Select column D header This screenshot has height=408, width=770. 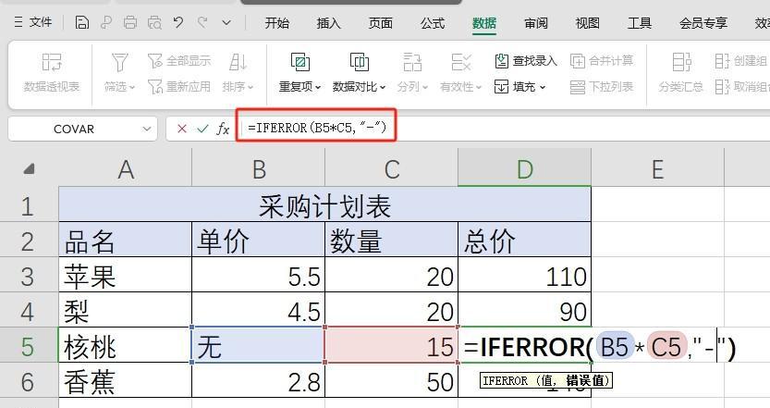524,169
